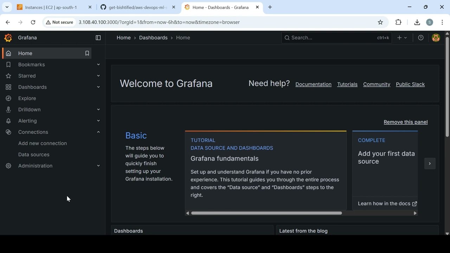Click the left arrow of horizontal scrollbar

pos(187,213)
